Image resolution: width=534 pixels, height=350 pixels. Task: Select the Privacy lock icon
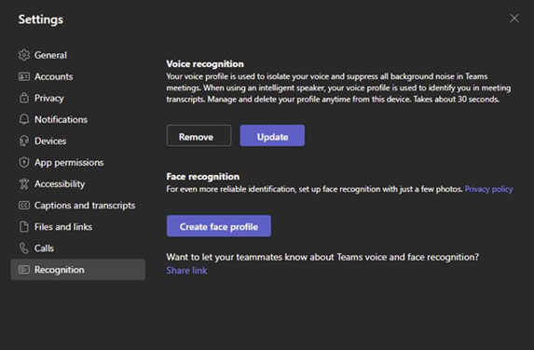[x=24, y=98]
